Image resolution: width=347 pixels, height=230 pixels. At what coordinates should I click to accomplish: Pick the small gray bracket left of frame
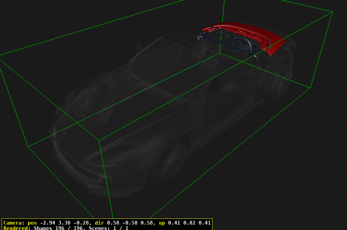[198, 38]
